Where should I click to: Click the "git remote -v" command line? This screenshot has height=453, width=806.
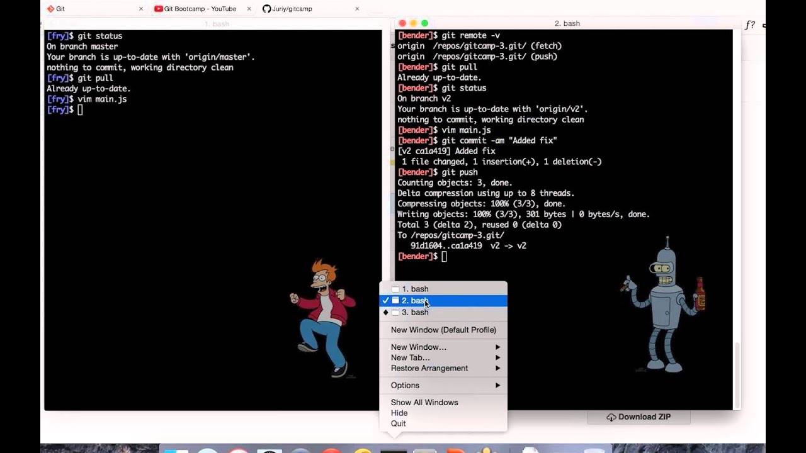click(448, 36)
